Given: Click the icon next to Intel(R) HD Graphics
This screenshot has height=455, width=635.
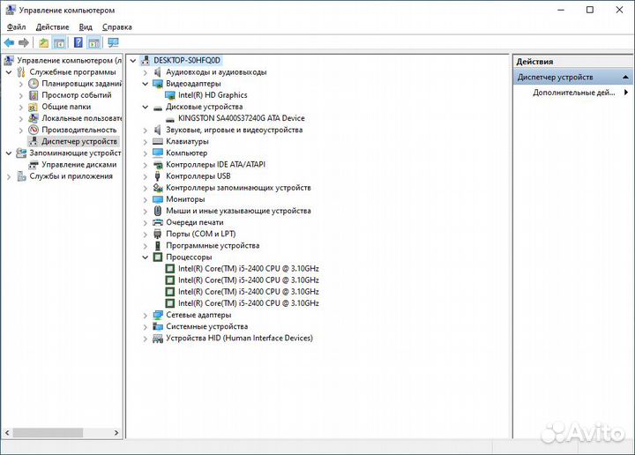Looking at the screenshot, I should pos(170,95).
